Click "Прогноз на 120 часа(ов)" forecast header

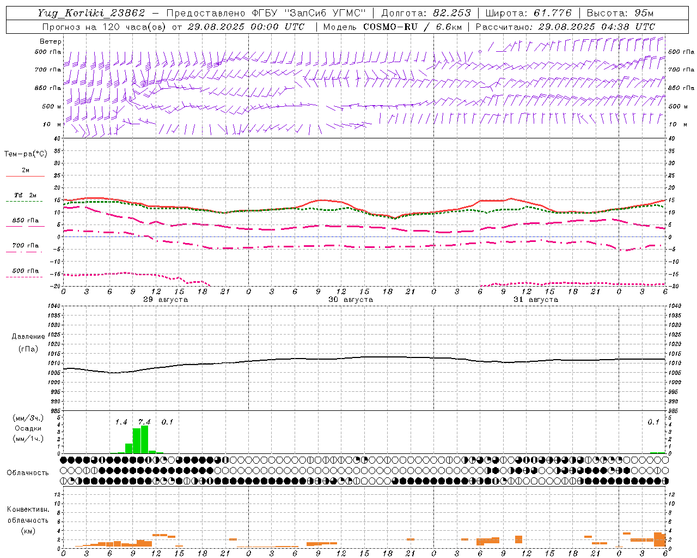click(x=105, y=27)
